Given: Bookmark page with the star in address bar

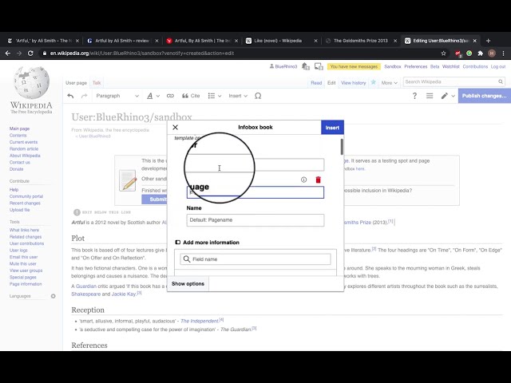Looking at the screenshot, I should coord(443,53).
